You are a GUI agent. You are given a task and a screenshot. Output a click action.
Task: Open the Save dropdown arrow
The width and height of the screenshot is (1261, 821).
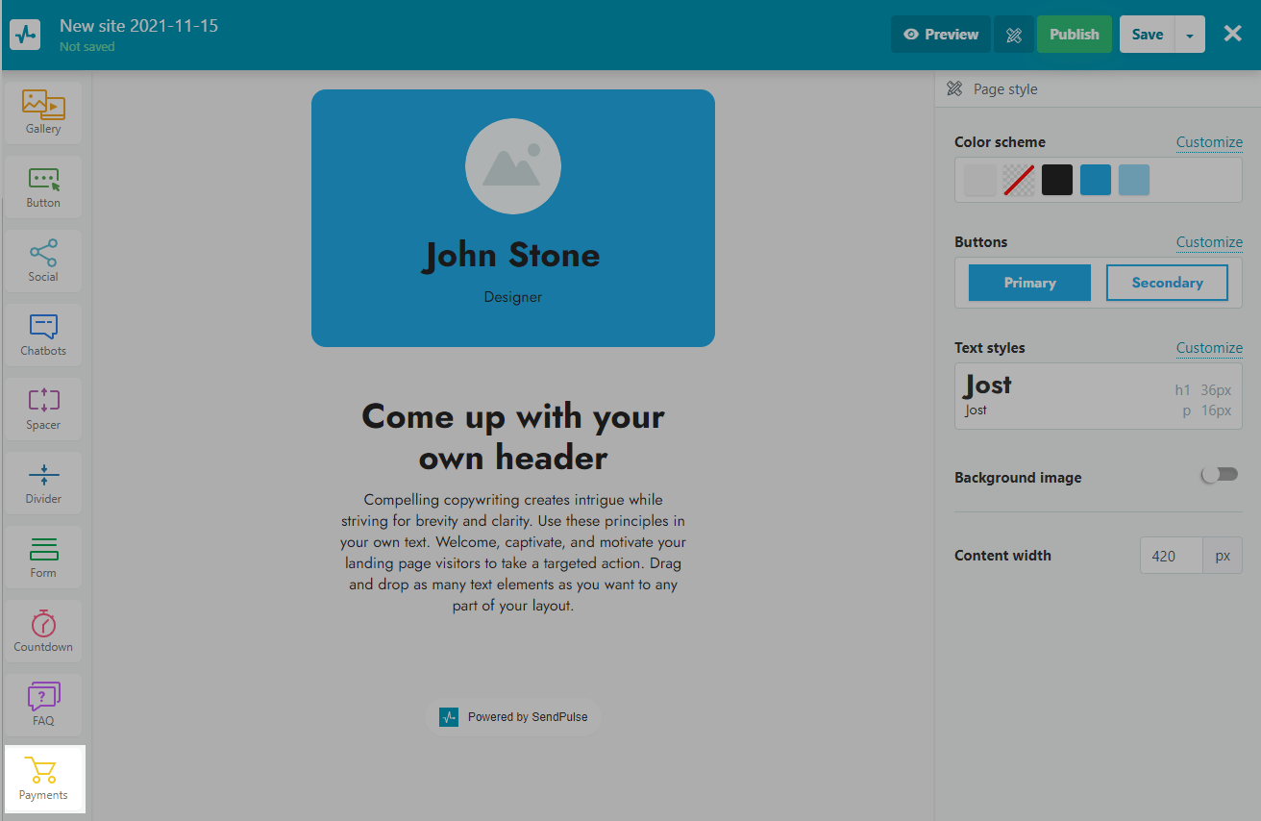[x=1190, y=35]
